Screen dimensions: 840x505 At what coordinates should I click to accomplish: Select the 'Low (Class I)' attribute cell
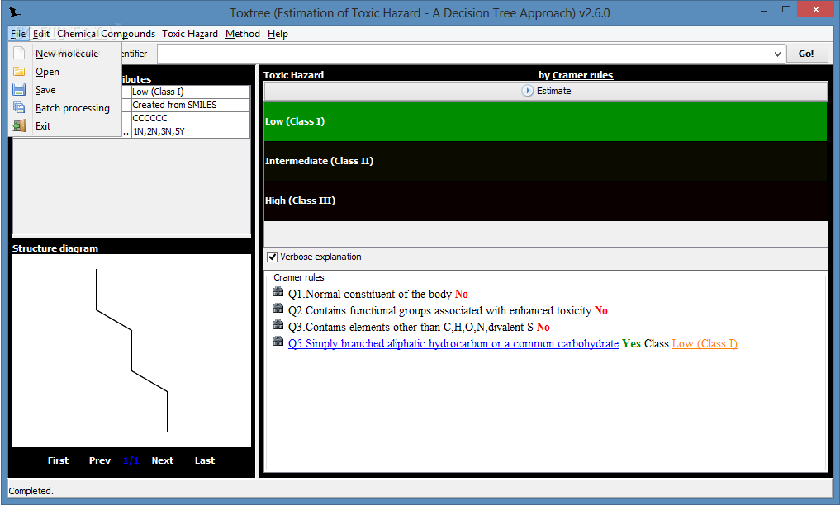coord(190,92)
